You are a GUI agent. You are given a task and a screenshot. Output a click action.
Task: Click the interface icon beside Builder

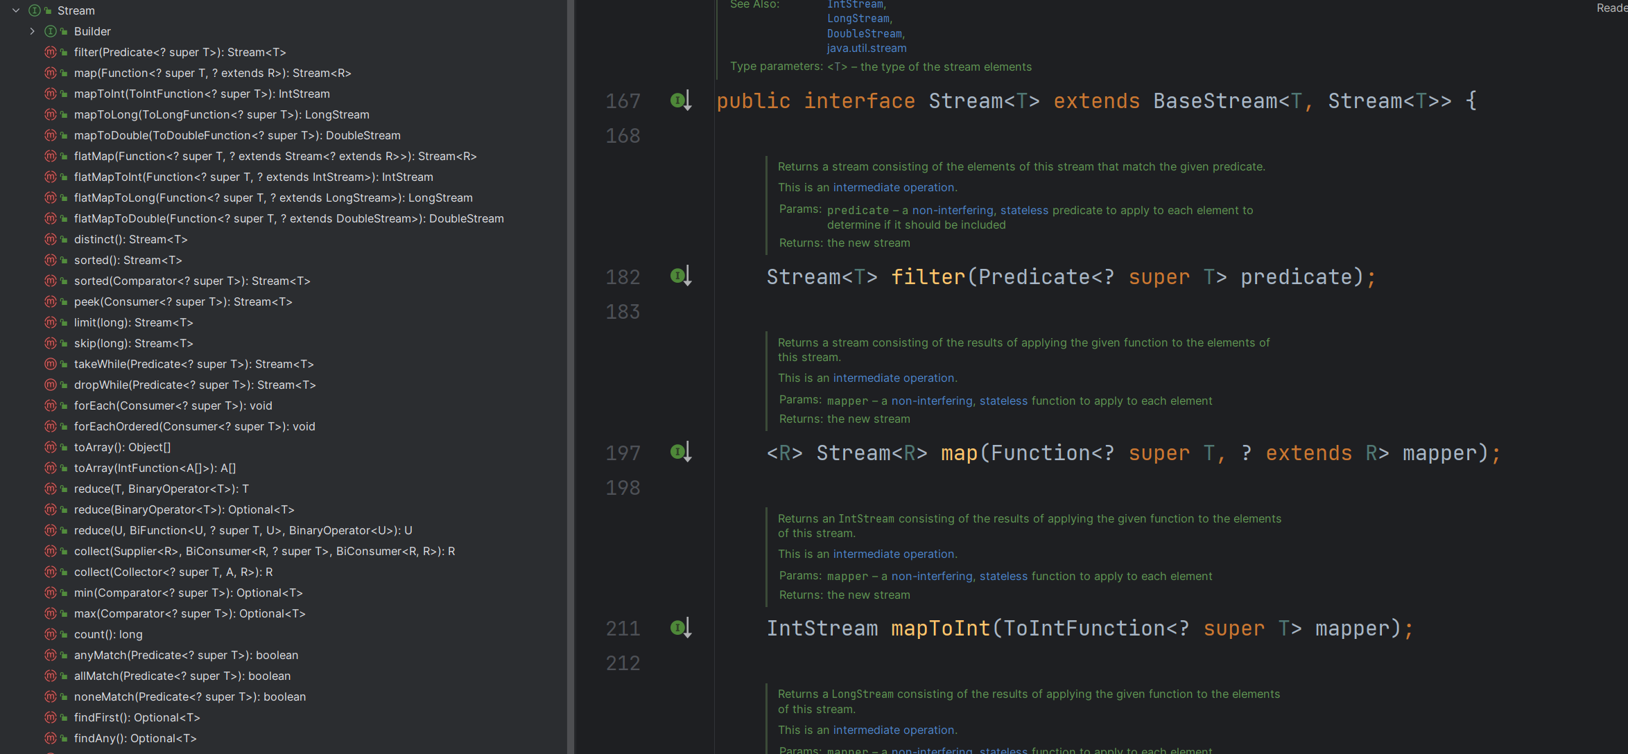click(51, 31)
